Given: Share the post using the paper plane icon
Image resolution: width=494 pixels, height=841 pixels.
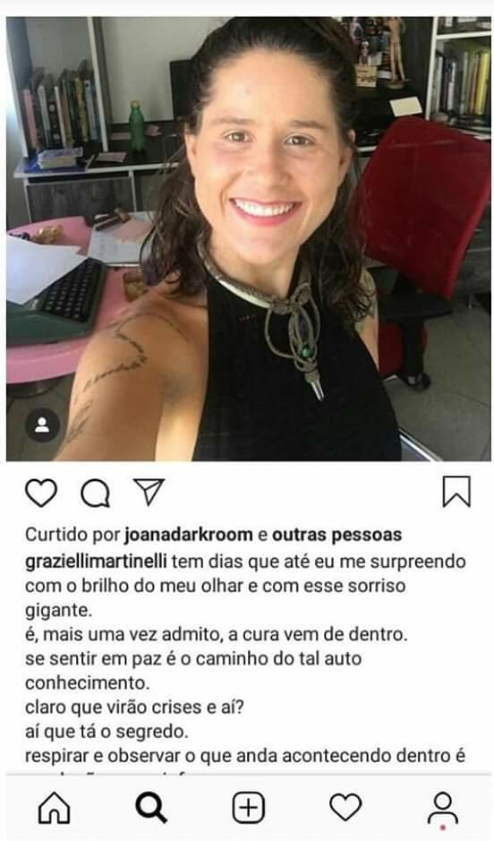Looking at the screenshot, I should click(149, 492).
